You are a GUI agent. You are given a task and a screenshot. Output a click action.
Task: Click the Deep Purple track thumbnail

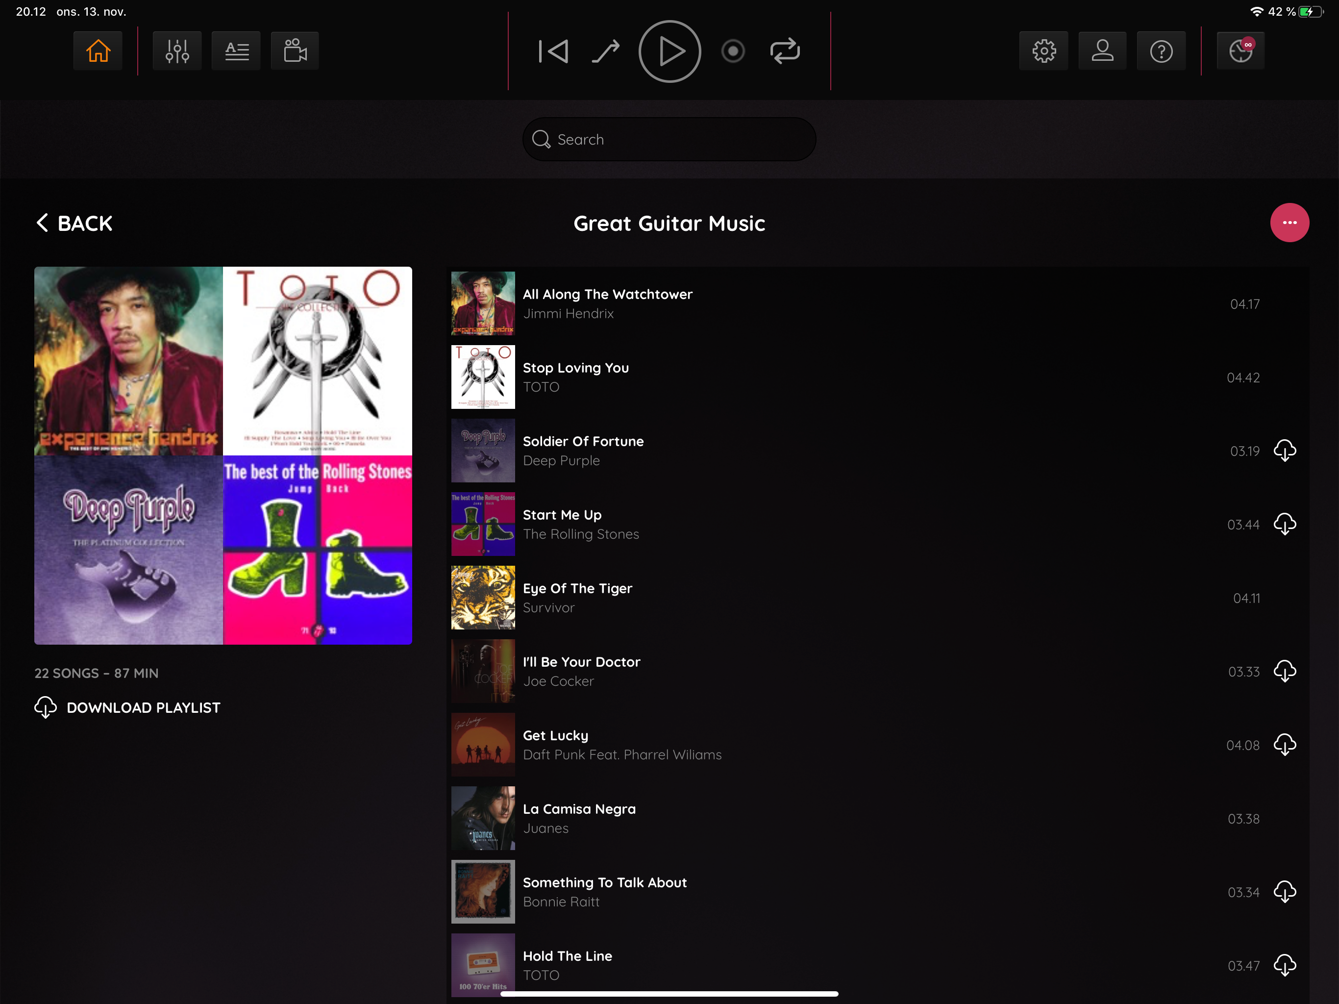[483, 451]
